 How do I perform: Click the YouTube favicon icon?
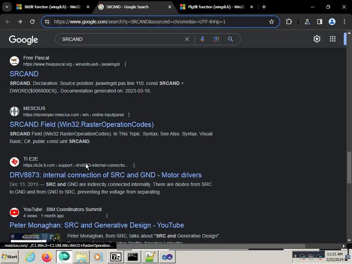[x=14, y=212]
